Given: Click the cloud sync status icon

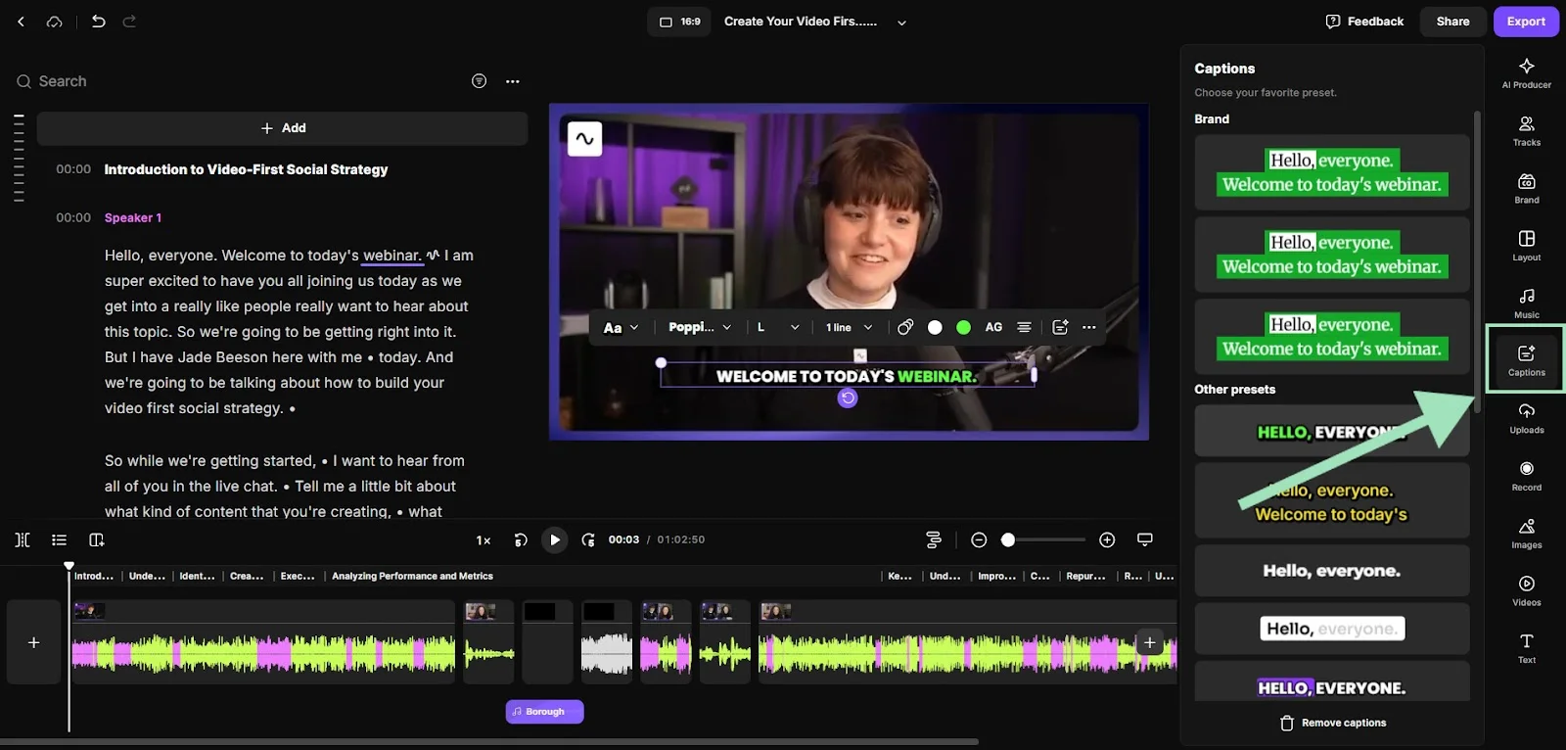Looking at the screenshot, I should [55, 22].
